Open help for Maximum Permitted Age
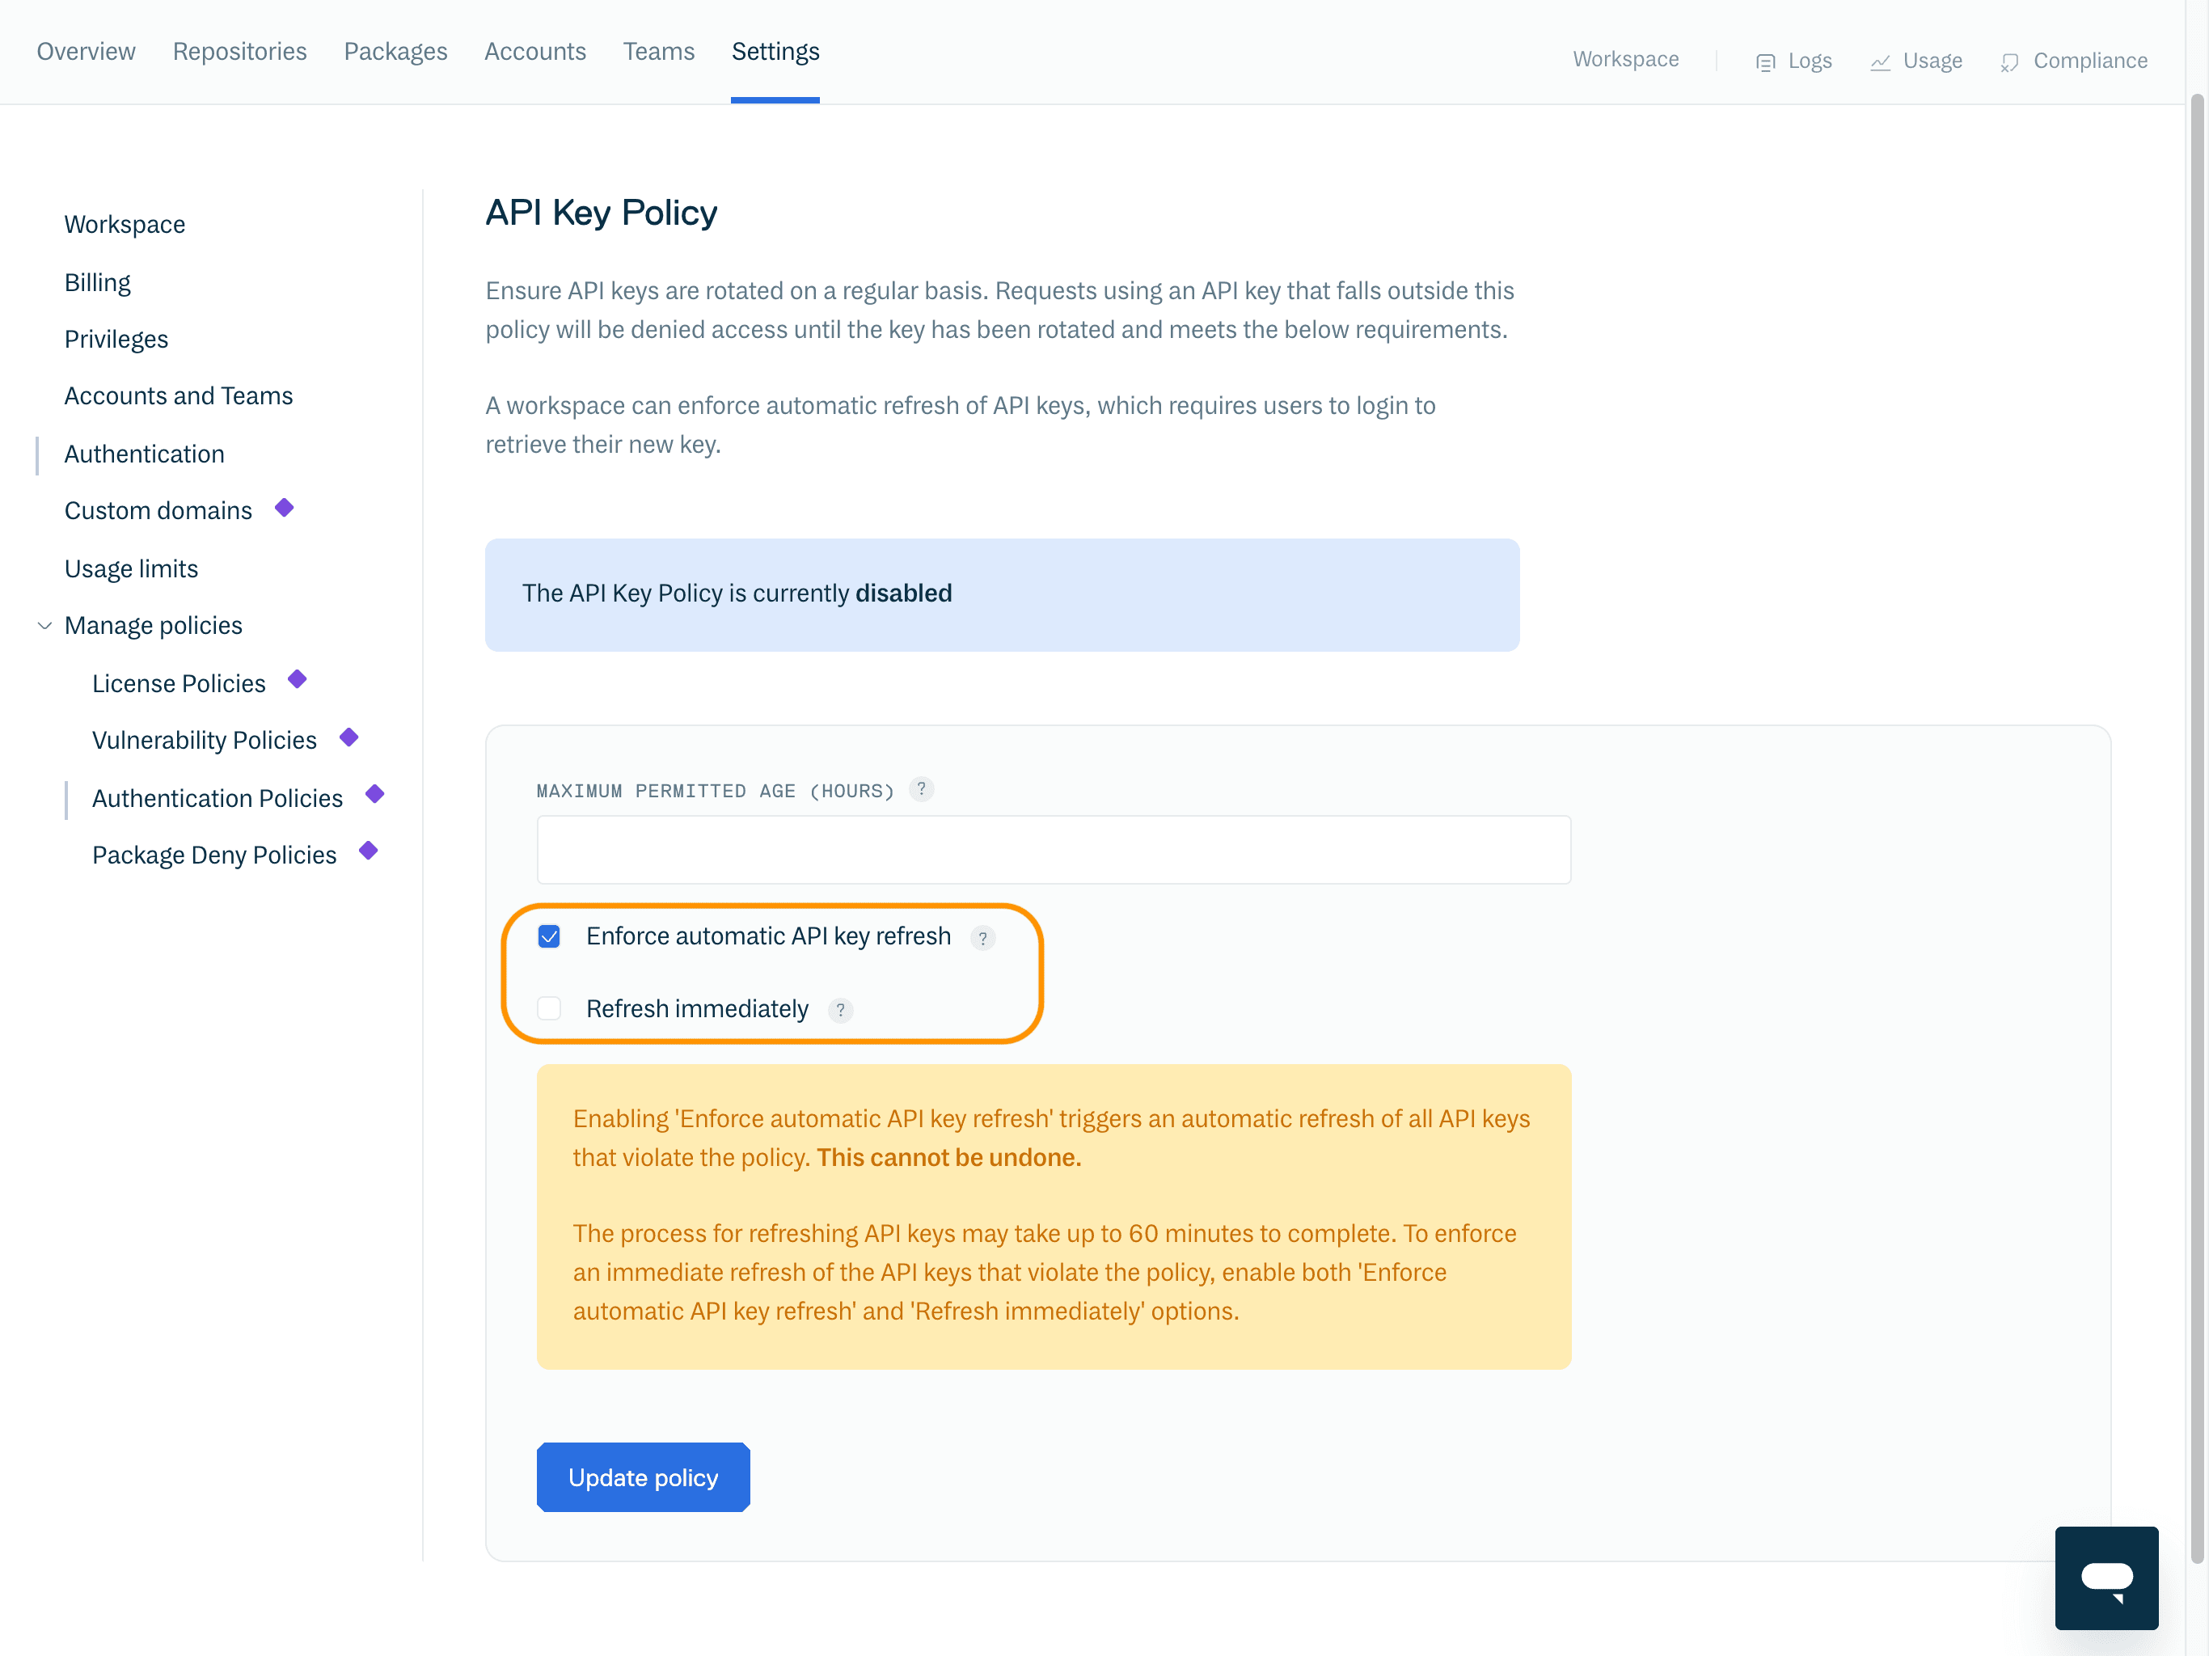Viewport: 2209px width, 1656px height. point(921,789)
